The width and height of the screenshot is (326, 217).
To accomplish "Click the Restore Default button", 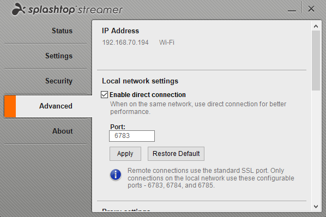I will click(176, 154).
